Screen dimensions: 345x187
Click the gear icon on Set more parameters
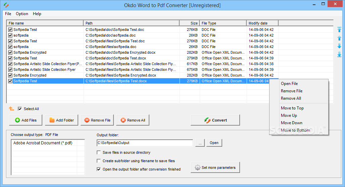coord(198,168)
